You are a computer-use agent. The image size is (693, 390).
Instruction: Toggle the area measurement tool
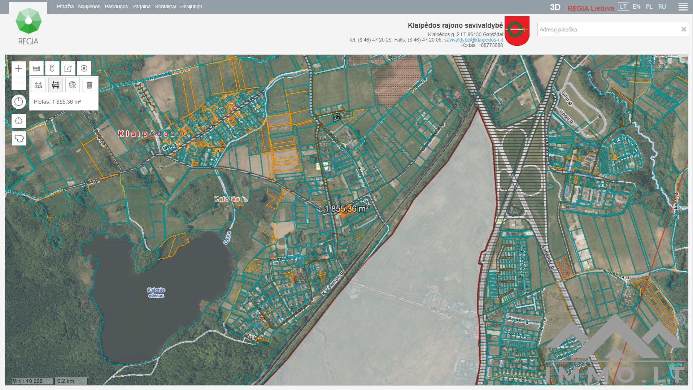(x=56, y=85)
